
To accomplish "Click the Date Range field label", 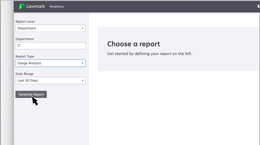I will pyautogui.click(x=24, y=74).
